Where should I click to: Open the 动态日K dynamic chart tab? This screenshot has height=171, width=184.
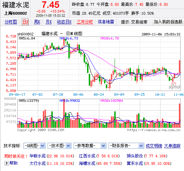(64, 22)
